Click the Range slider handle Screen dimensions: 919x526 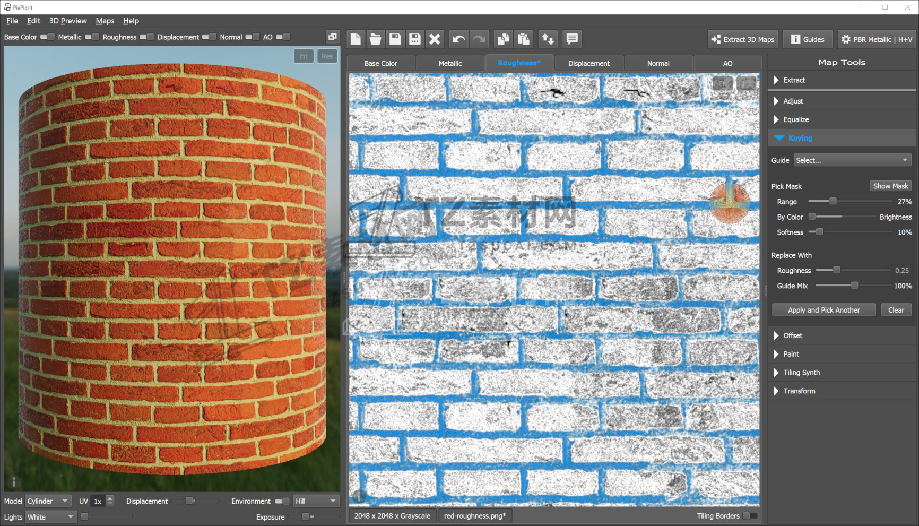(833, 202)
